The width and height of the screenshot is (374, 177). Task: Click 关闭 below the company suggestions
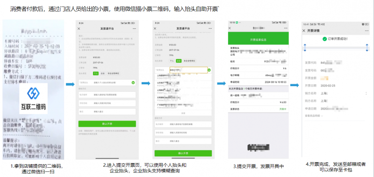coord(183,113)
